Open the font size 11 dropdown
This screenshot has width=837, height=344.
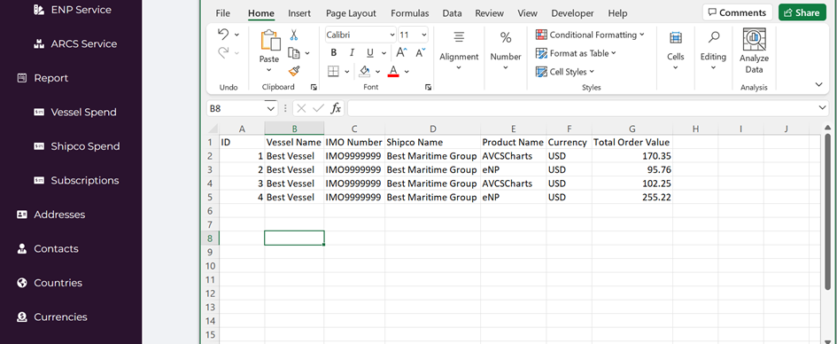pyautogui.click(x=424, y=35)
